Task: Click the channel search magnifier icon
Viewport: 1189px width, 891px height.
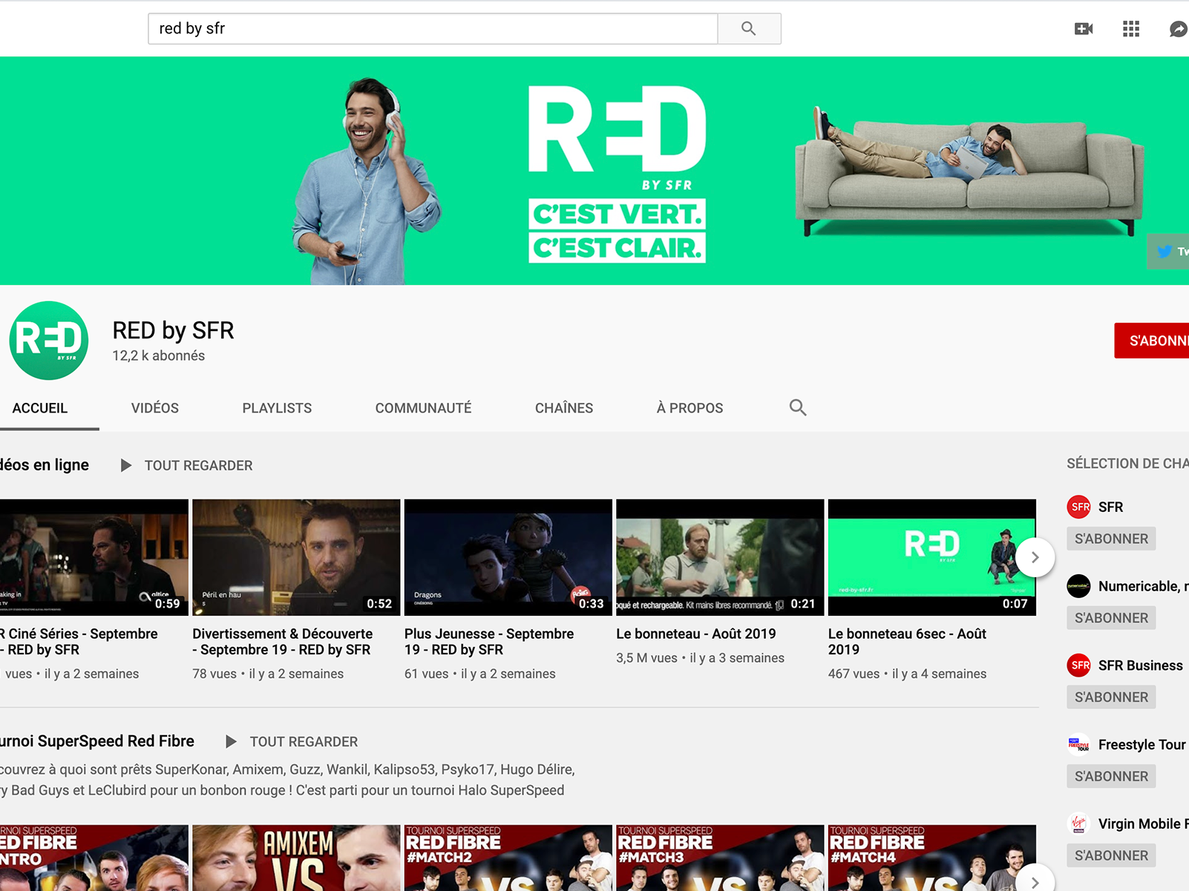Action: coord(798,407)
